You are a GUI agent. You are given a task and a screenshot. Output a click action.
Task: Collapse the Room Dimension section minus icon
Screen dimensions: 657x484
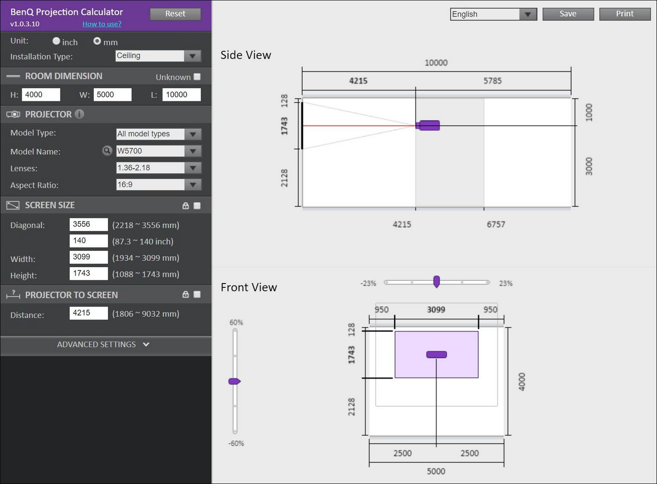(x=13, y=76)
